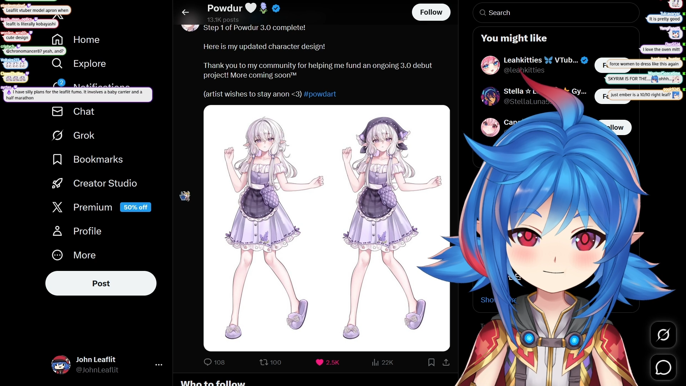Click into the Search field

coord(556,13)
